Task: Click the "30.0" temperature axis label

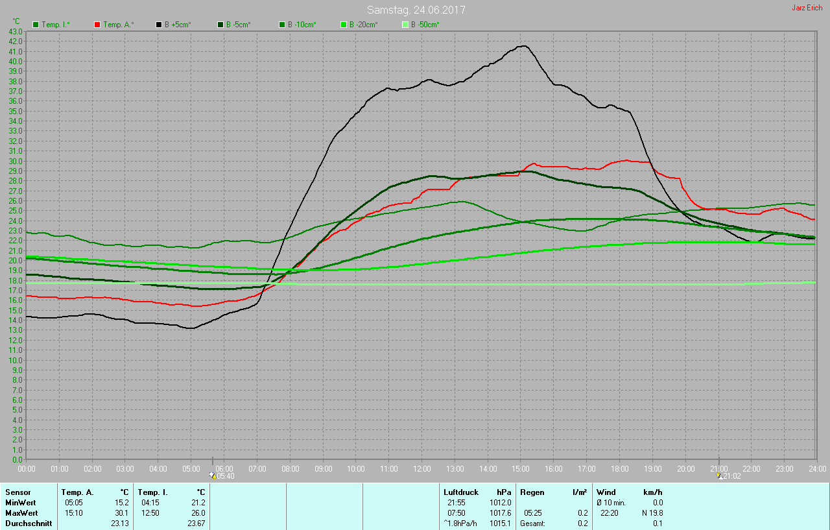Action: pyautogui.click(x=16, y=161)
